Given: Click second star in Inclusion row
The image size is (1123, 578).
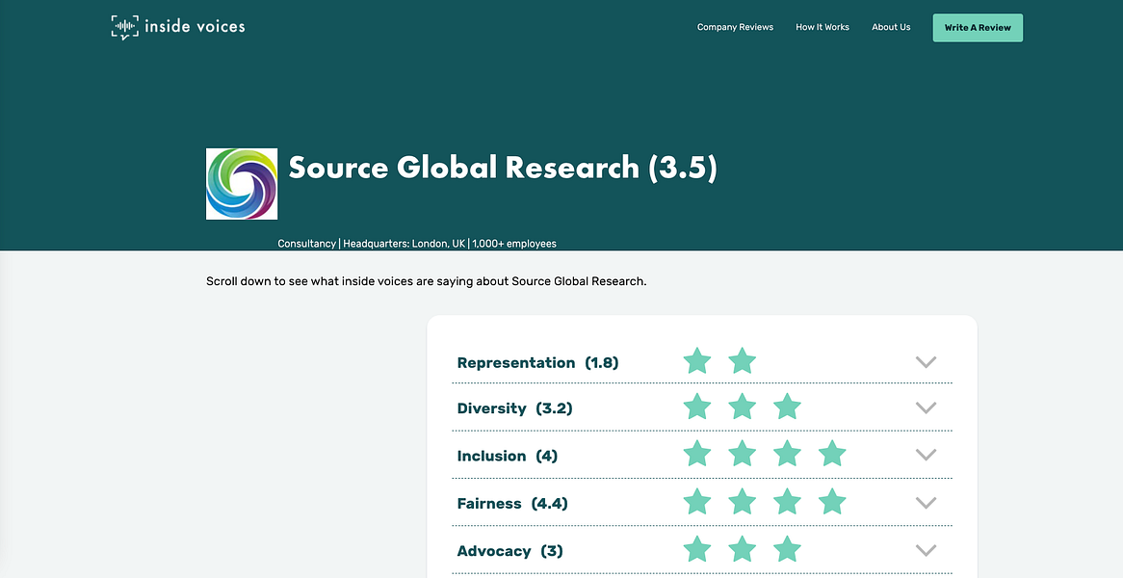Looking at the screenshot, I should click(x=742, y=454).
